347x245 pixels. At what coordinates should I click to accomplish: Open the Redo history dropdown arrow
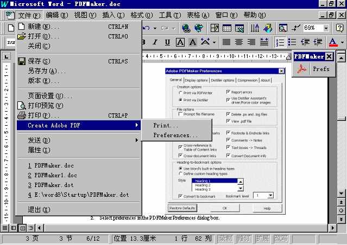pyautogui.click(x=174, y=28)
